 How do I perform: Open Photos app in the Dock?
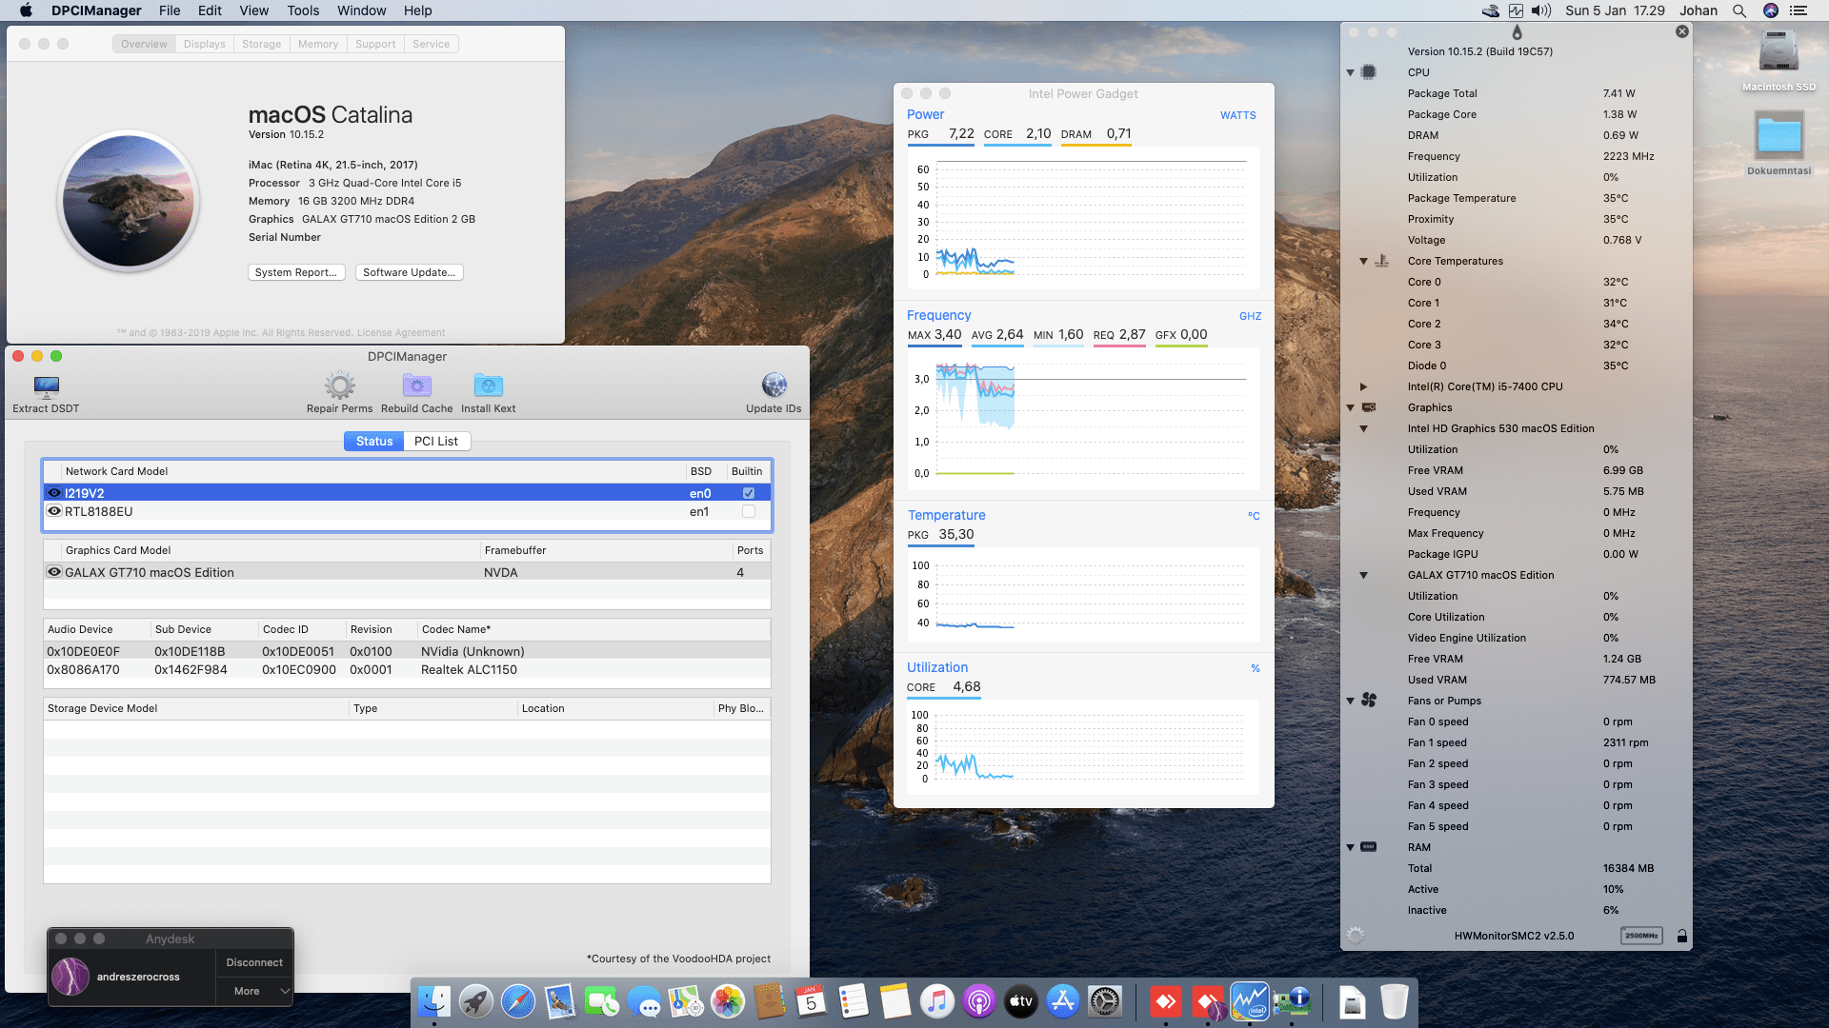[727, 1001]
